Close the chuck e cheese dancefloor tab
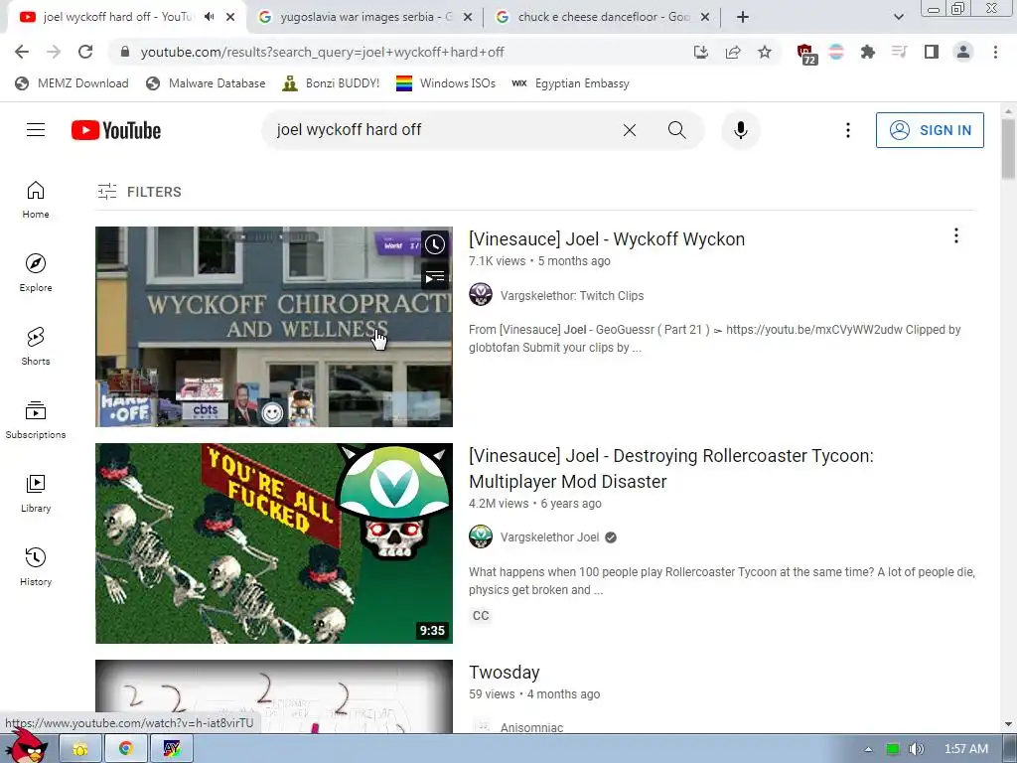Screen dimensions: 1017x763 (705, 18)
